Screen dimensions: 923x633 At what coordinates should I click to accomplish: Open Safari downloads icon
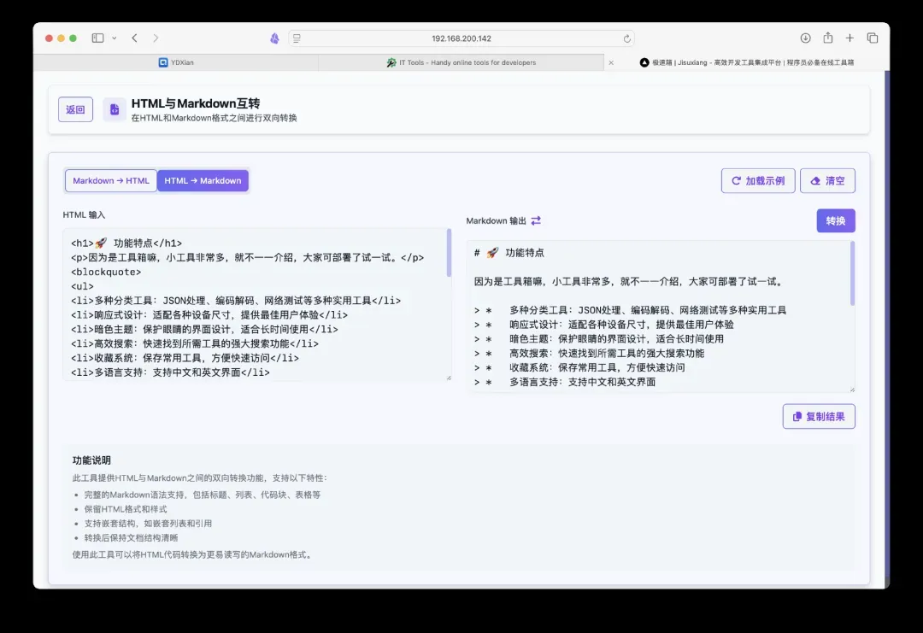[x=805, y=38]
